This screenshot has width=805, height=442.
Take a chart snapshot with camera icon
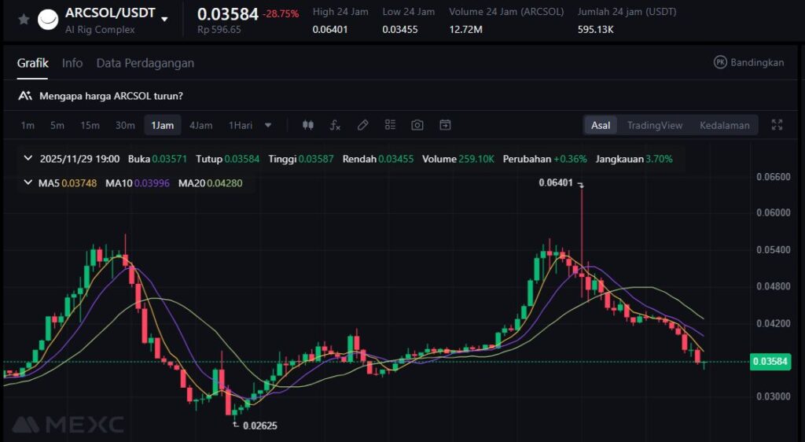(417, 125)
